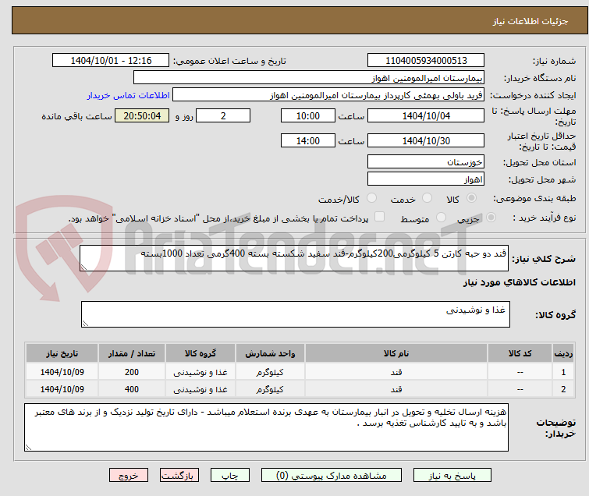589x496 pixels.
Task: Click the price validity date 1404/10/30
Action: [x=426, y=141]
